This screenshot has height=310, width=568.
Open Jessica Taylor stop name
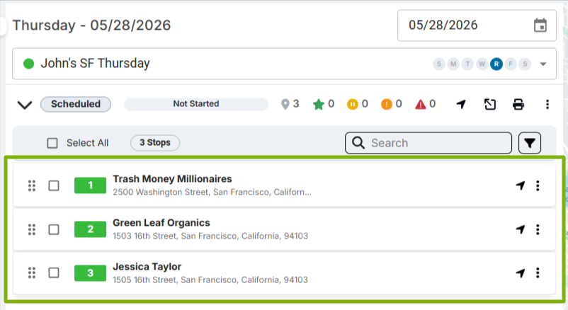pyautogui.click(x=147, y=267)
